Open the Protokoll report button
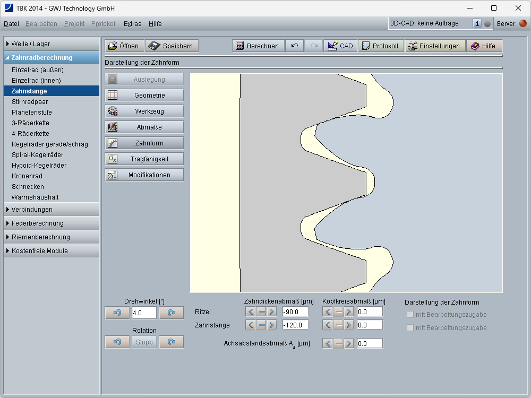 (x=380, y=46)
